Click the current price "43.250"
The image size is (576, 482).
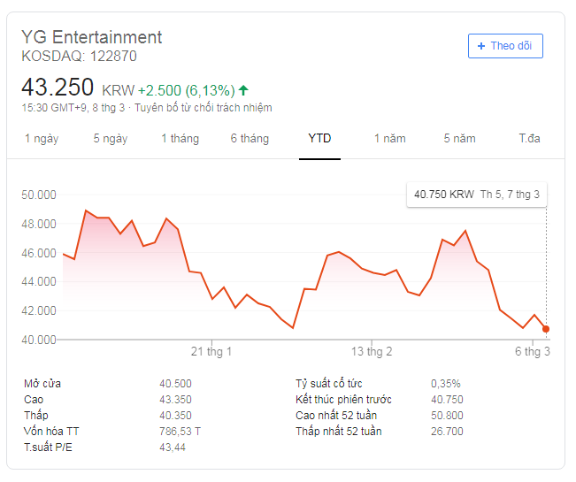coord(58,88)
